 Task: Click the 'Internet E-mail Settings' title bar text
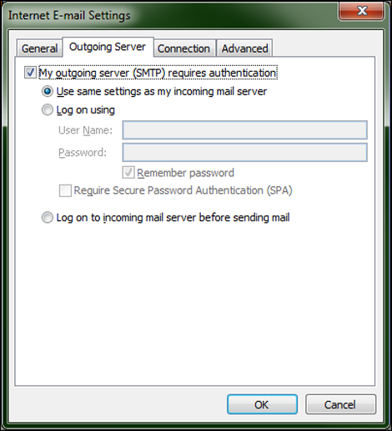tap(69, 15)
